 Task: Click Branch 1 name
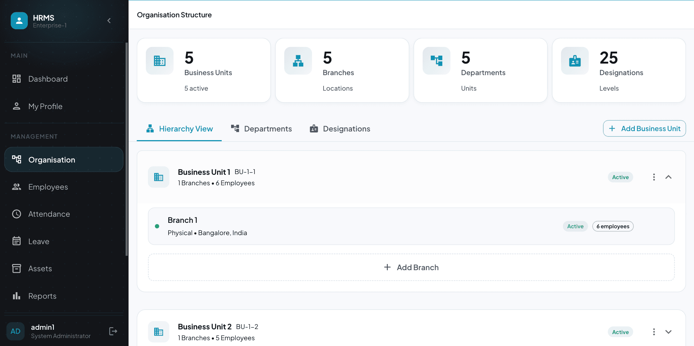pyautogui.click(x=182, y=220)
